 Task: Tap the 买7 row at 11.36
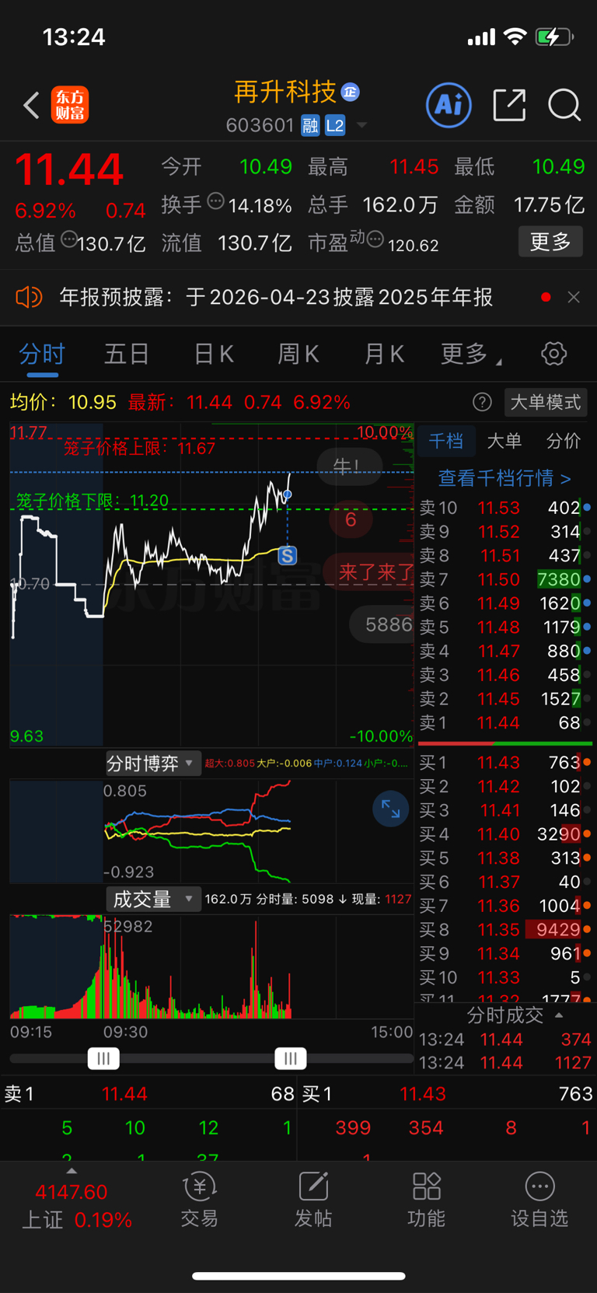[505, 906]
